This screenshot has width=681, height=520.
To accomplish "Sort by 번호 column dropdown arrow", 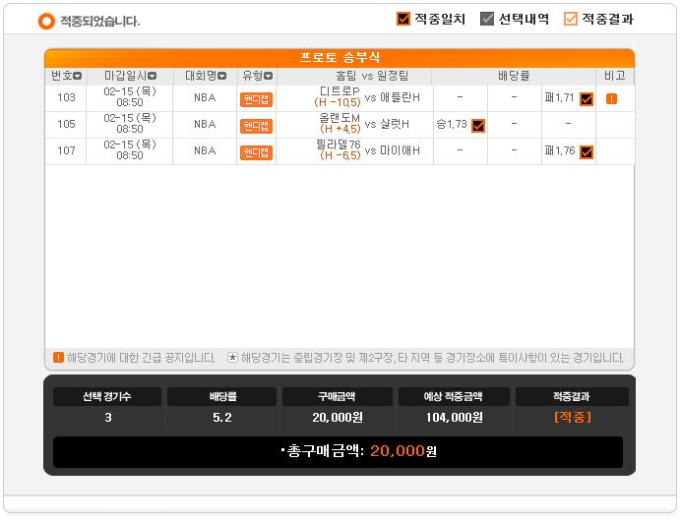I will coord(78,77).
